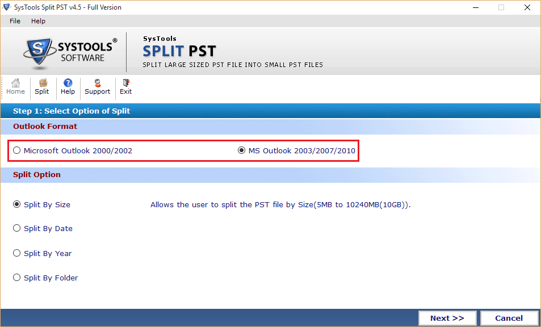Minimize the Split PST window
Image resolution: width=541 pixels, height=327 pixels.
(x=476, y=7)
